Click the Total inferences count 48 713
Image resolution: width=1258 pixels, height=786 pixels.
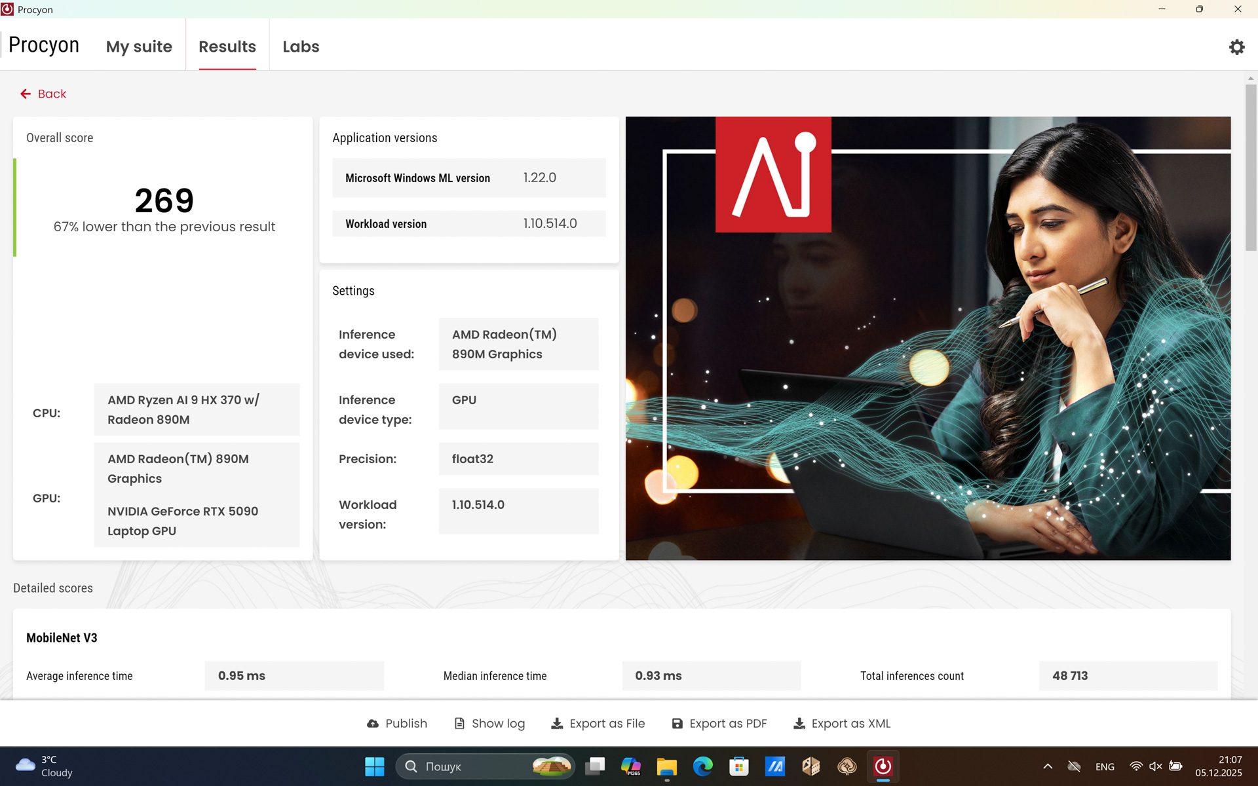coord(1128,675)
